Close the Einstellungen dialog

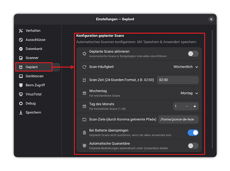[211, 19]
